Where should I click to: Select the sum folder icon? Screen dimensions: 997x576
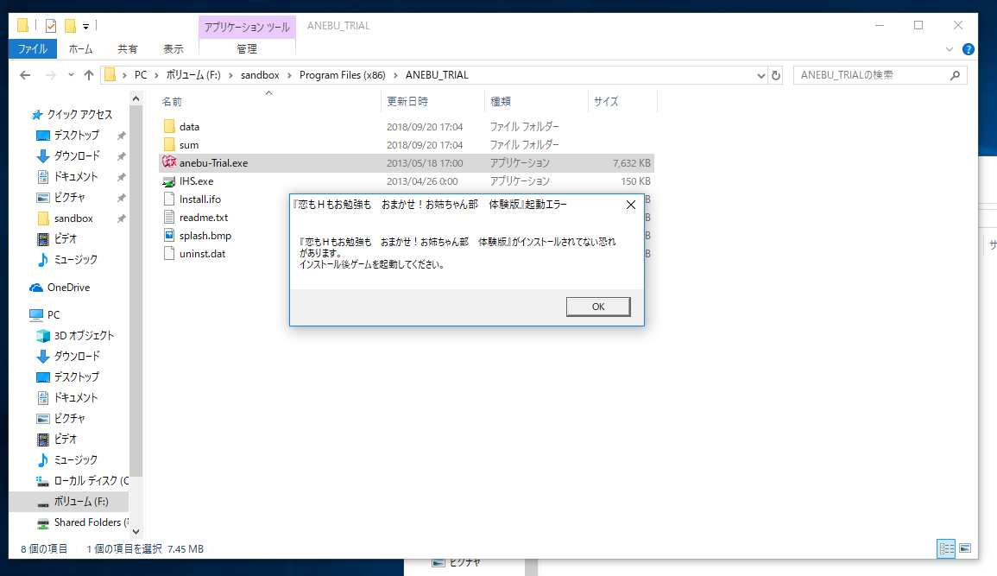point(169,145)
